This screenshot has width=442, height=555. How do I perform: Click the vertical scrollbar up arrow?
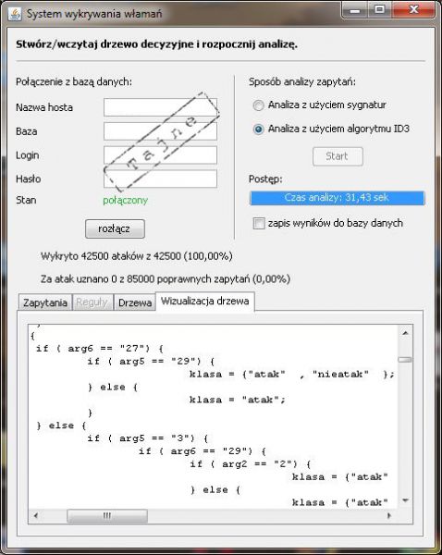(x=405, y=333)
